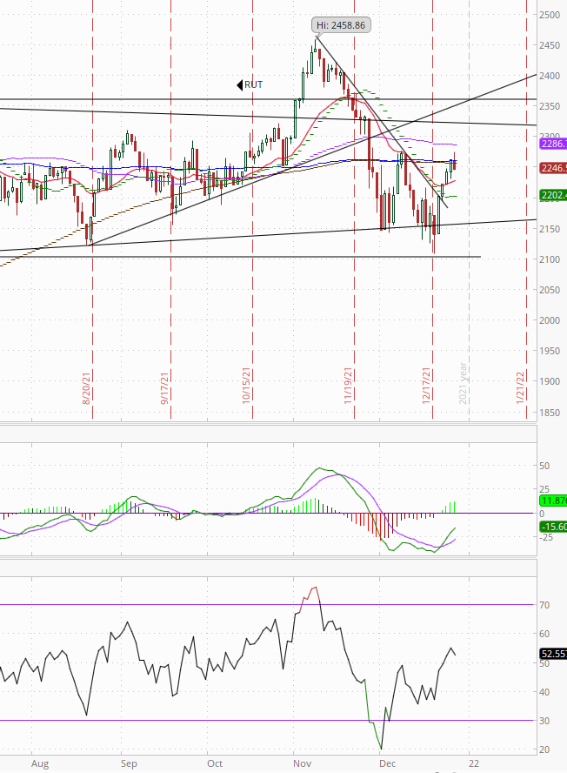The image size is (567, 773).
Task: Click the Dec label on time axis
Action: (388, 763)
